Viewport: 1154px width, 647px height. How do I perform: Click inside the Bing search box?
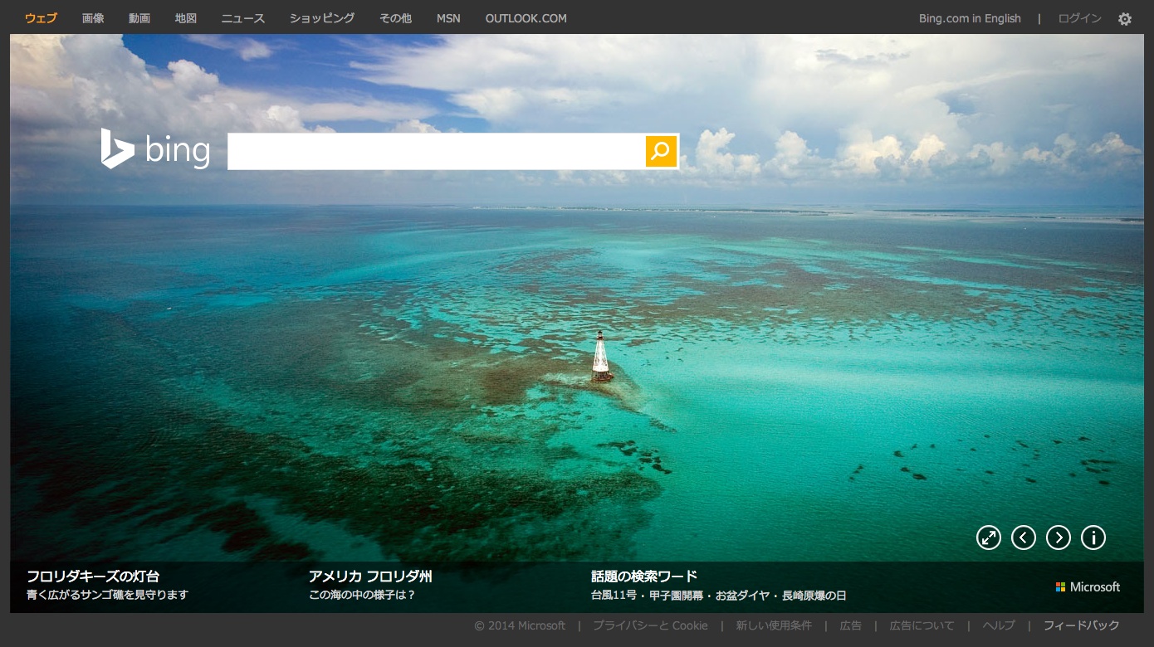click(x=436, y=151)
